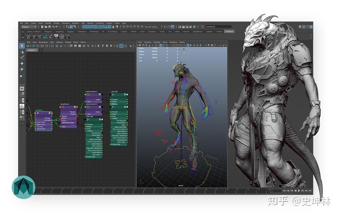Viewport: 339px width, 215px height.
Task: Open the Skeleton menu
Action: pos(75,23)
